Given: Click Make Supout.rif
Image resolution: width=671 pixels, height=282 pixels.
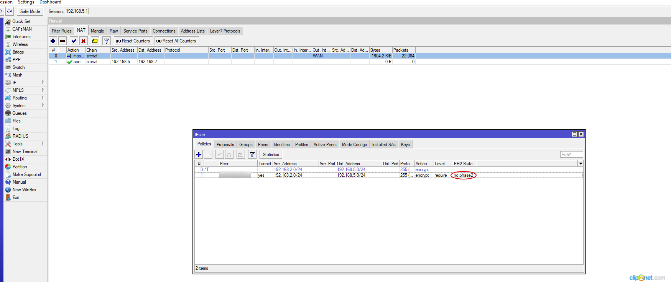Looking at the screenshot, I should tap(26, 174).
